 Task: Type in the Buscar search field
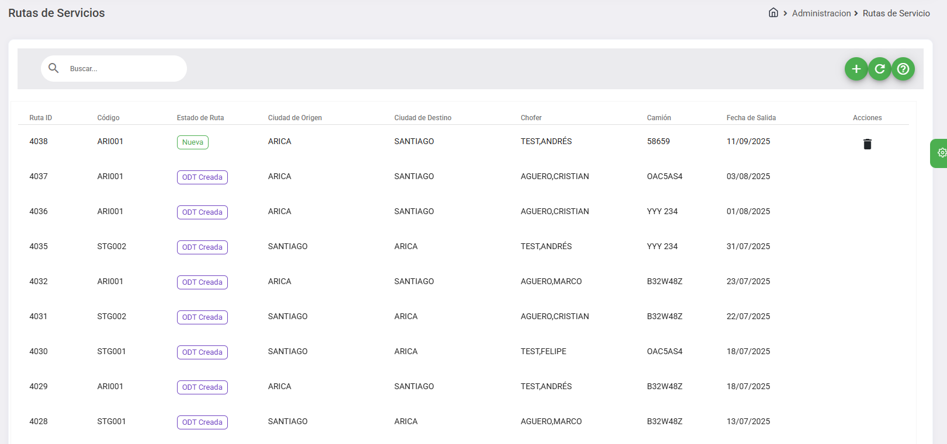pos(123,69)
